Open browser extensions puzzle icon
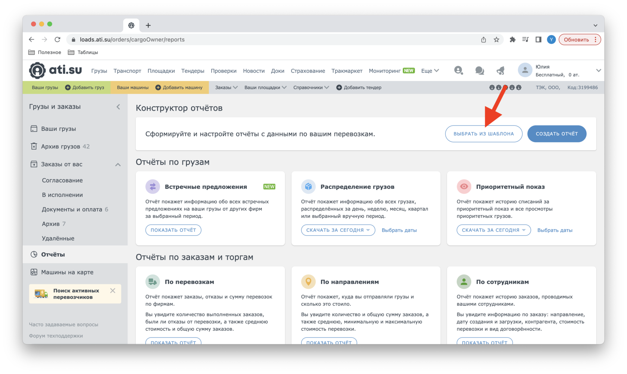The width and height of the screenshot is (627, 374). point(512,39)
